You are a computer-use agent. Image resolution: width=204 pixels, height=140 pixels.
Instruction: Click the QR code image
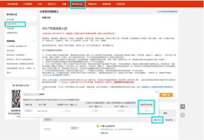click(x=16, y=99)
